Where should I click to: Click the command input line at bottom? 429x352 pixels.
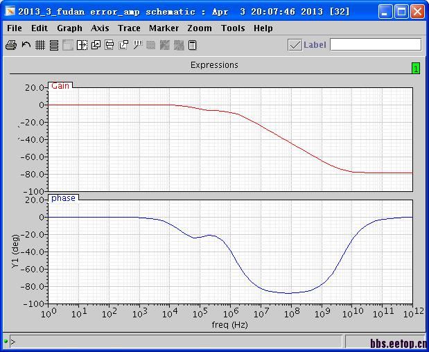point(176,342)
